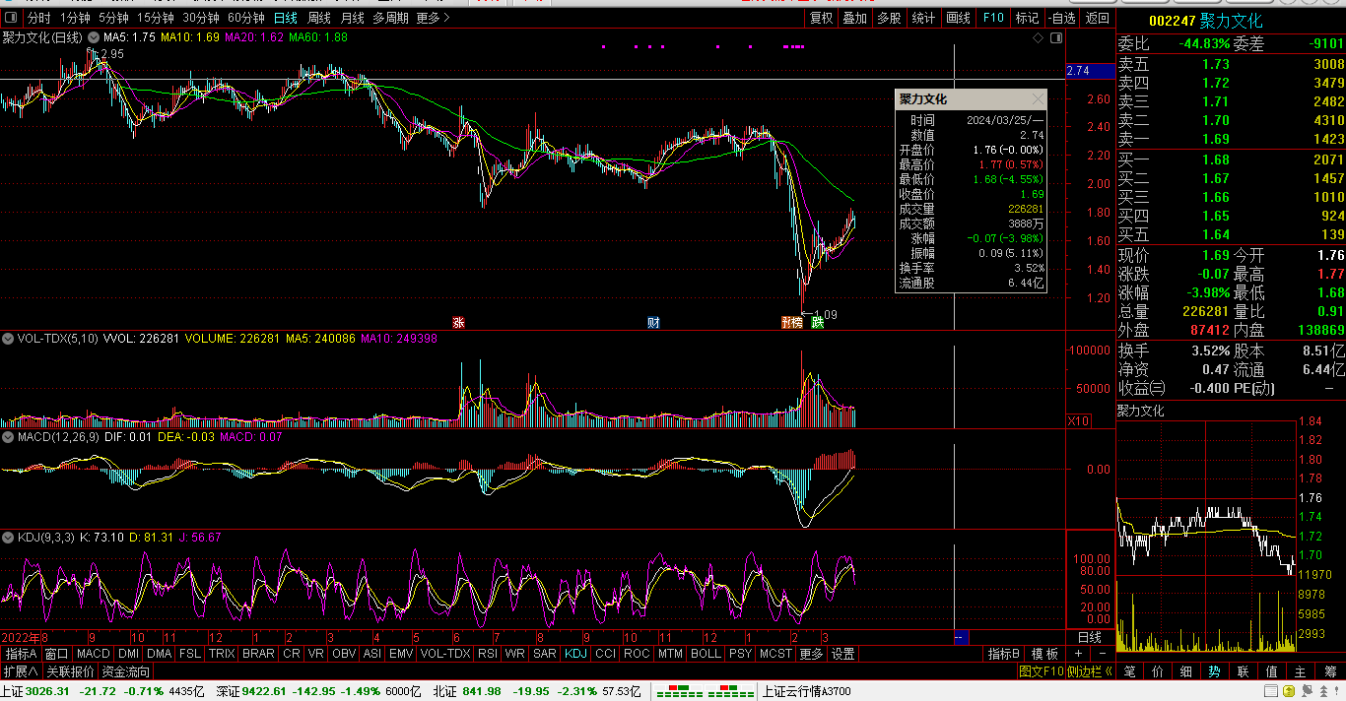Select the OBV indicator tab
Image resolution: width=1346 pixels, height=701 pixels.
tap(344, 654)
